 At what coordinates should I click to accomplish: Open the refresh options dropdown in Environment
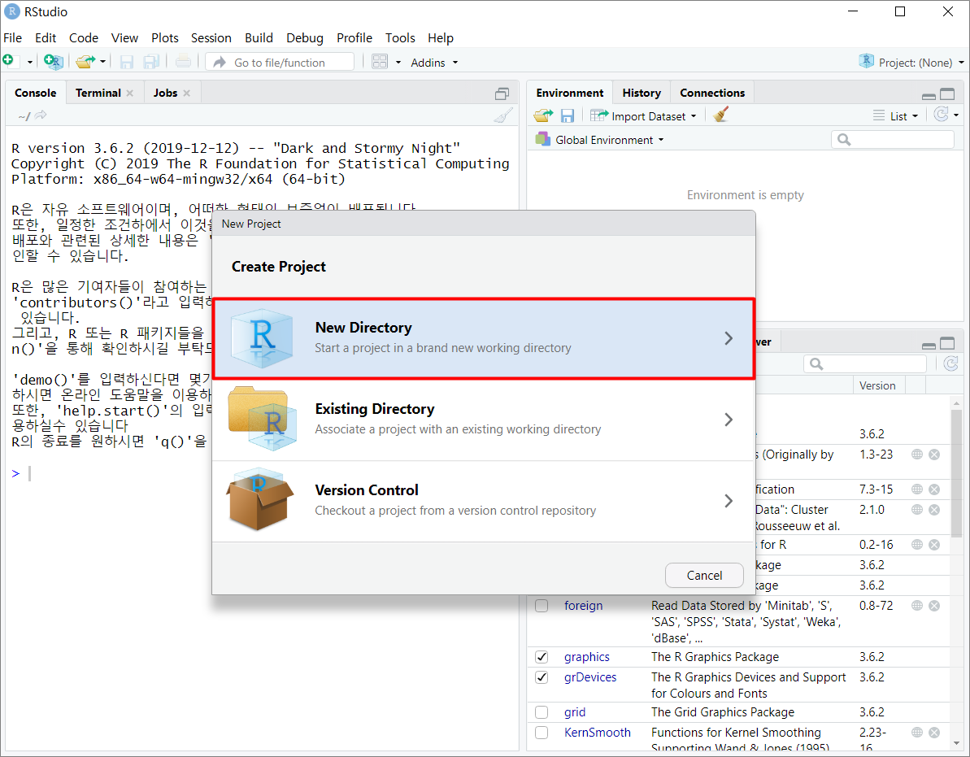coord(956,115)
